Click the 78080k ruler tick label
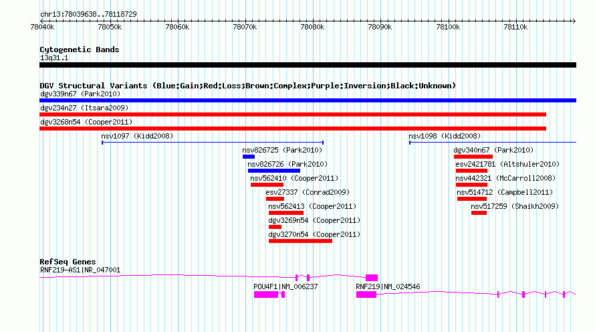 [312, 27]
